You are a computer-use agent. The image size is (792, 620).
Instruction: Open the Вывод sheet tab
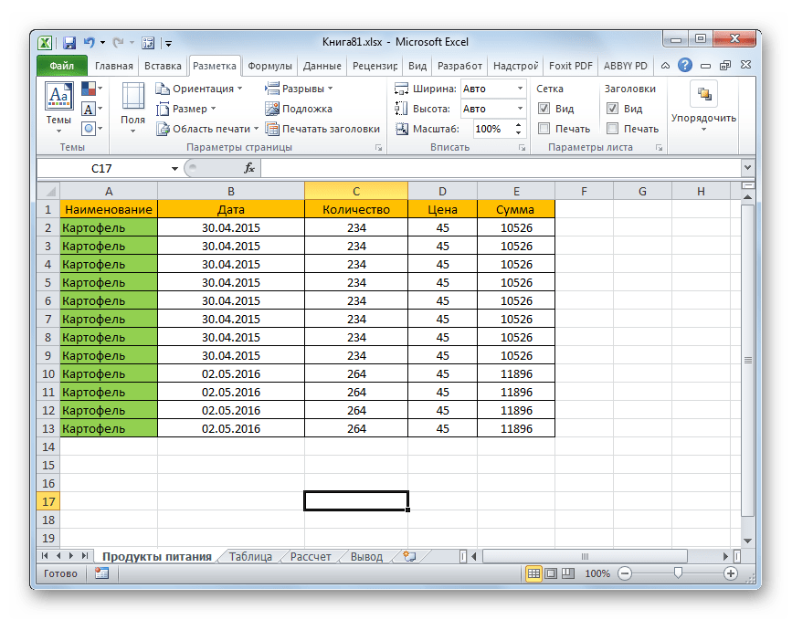click(x=366, y=556)
